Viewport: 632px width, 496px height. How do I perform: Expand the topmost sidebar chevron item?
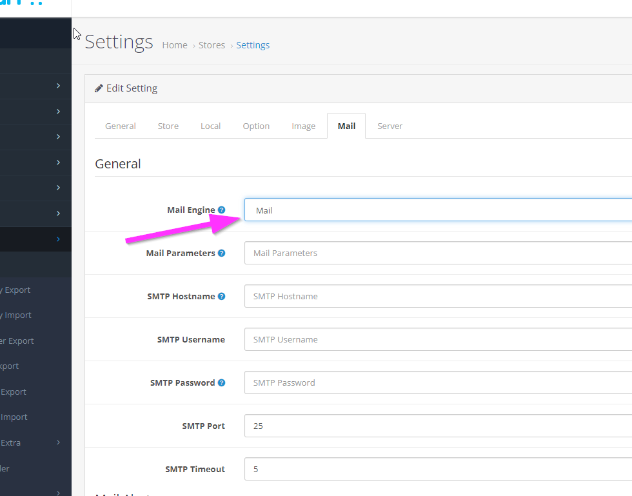click(x=58, y=86)
